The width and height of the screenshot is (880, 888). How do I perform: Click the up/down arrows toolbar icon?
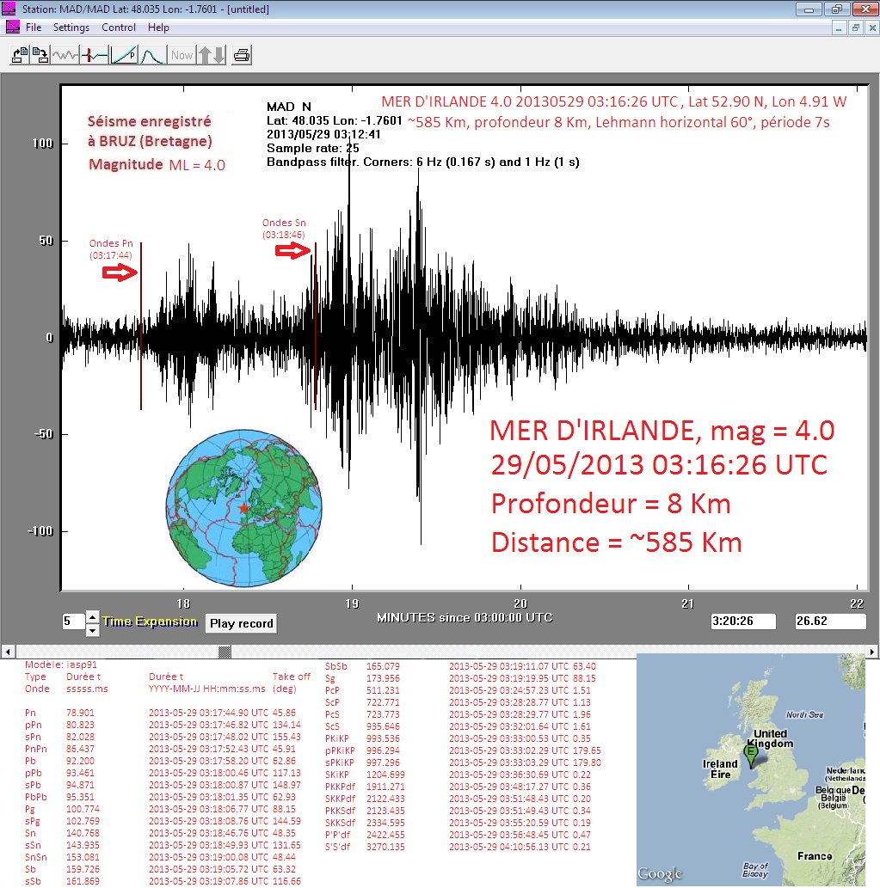(212, 55)
